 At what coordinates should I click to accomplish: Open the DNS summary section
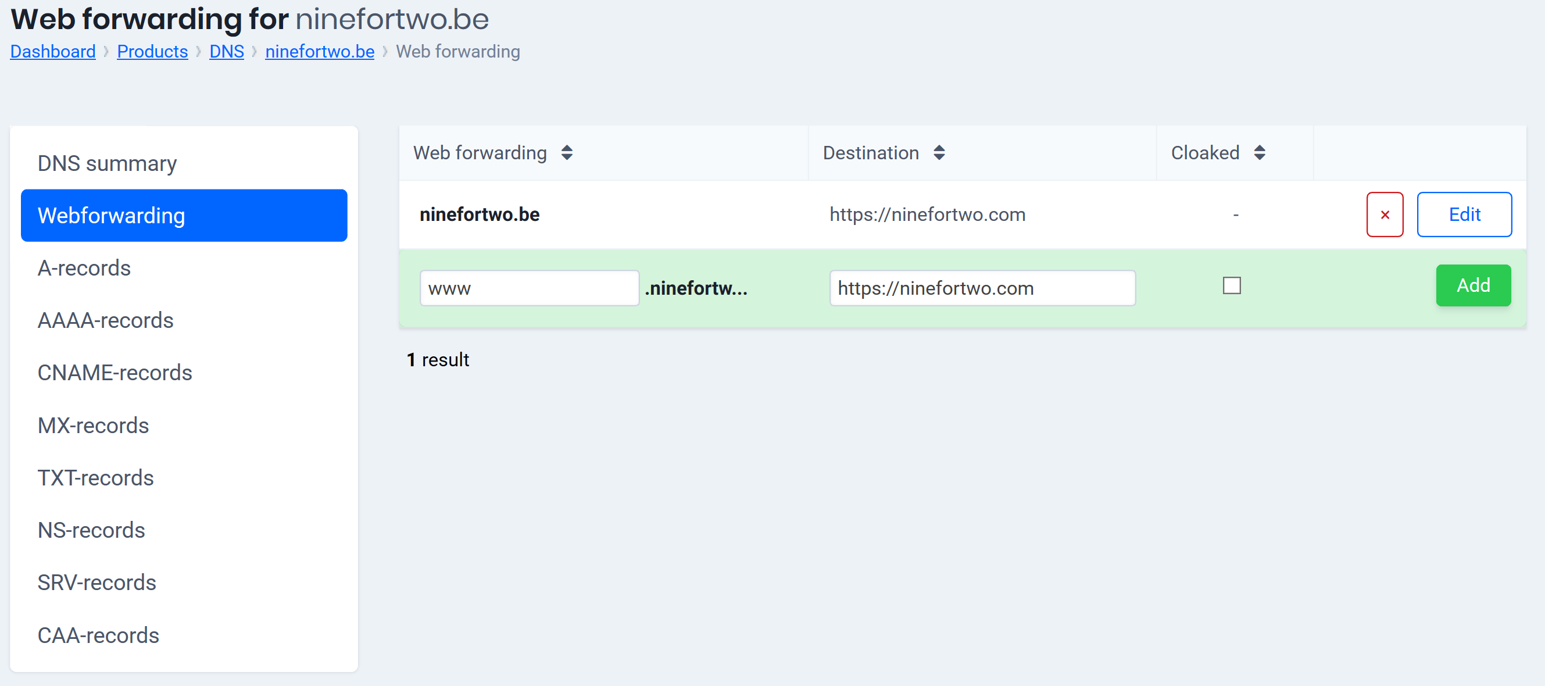(107, 163)
